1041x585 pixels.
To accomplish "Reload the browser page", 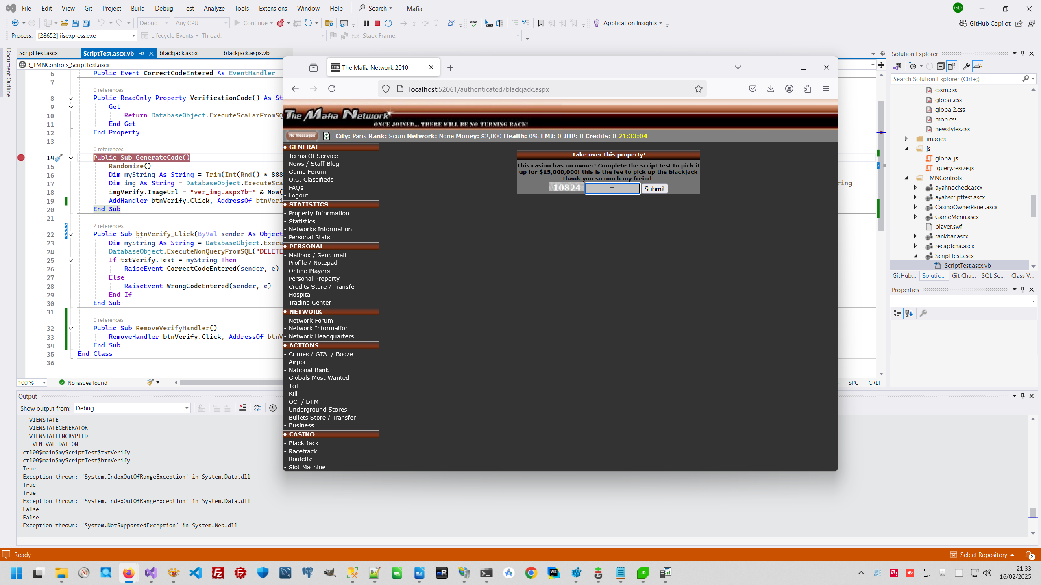I will point(332,89).
